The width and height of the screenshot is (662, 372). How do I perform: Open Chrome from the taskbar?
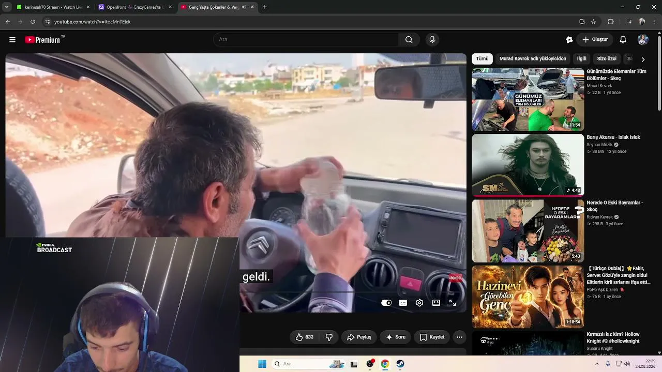(x=385, y=364)
